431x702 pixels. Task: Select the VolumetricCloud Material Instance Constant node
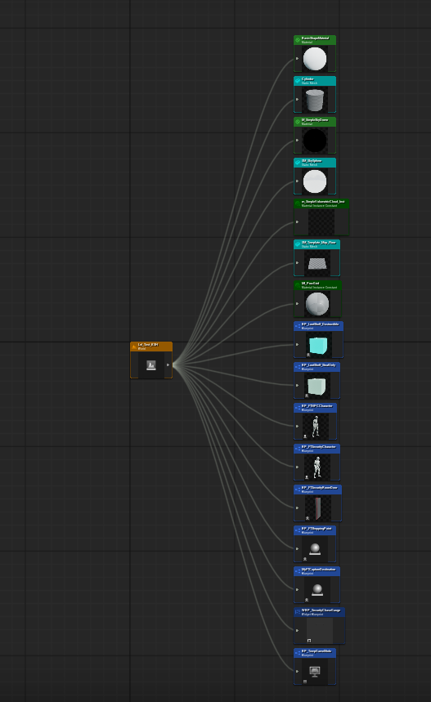tap(321, 217)
